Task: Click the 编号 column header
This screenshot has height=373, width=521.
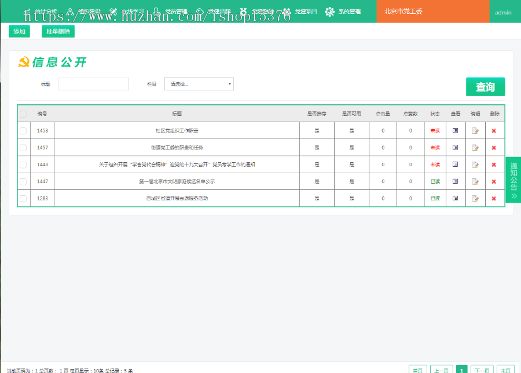Action: point(42,114)
